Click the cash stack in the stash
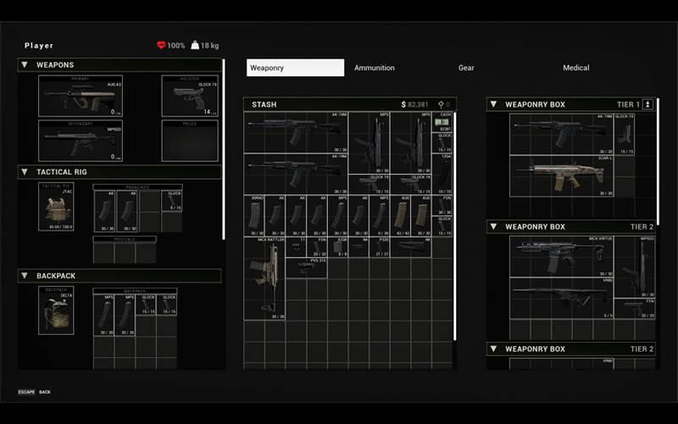The width and height of the screenshot is (678, 424). pos(443,122)
